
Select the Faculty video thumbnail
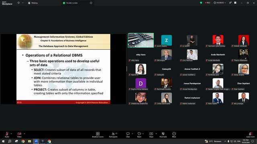[x=141, y=40]
